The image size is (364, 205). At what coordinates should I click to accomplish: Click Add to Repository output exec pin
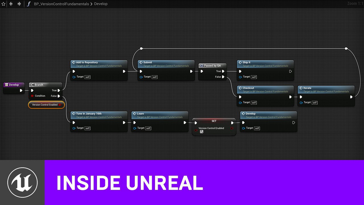124,71
